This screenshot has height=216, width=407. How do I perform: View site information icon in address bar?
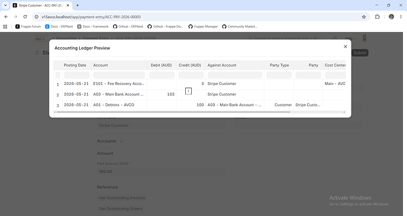[x=37, y=17]
